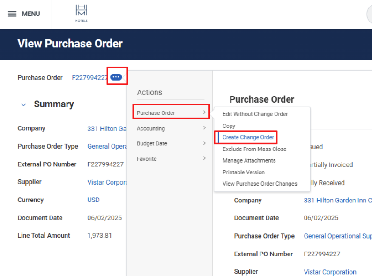
Task: Select Printable Version option
Action: point(243,172)
